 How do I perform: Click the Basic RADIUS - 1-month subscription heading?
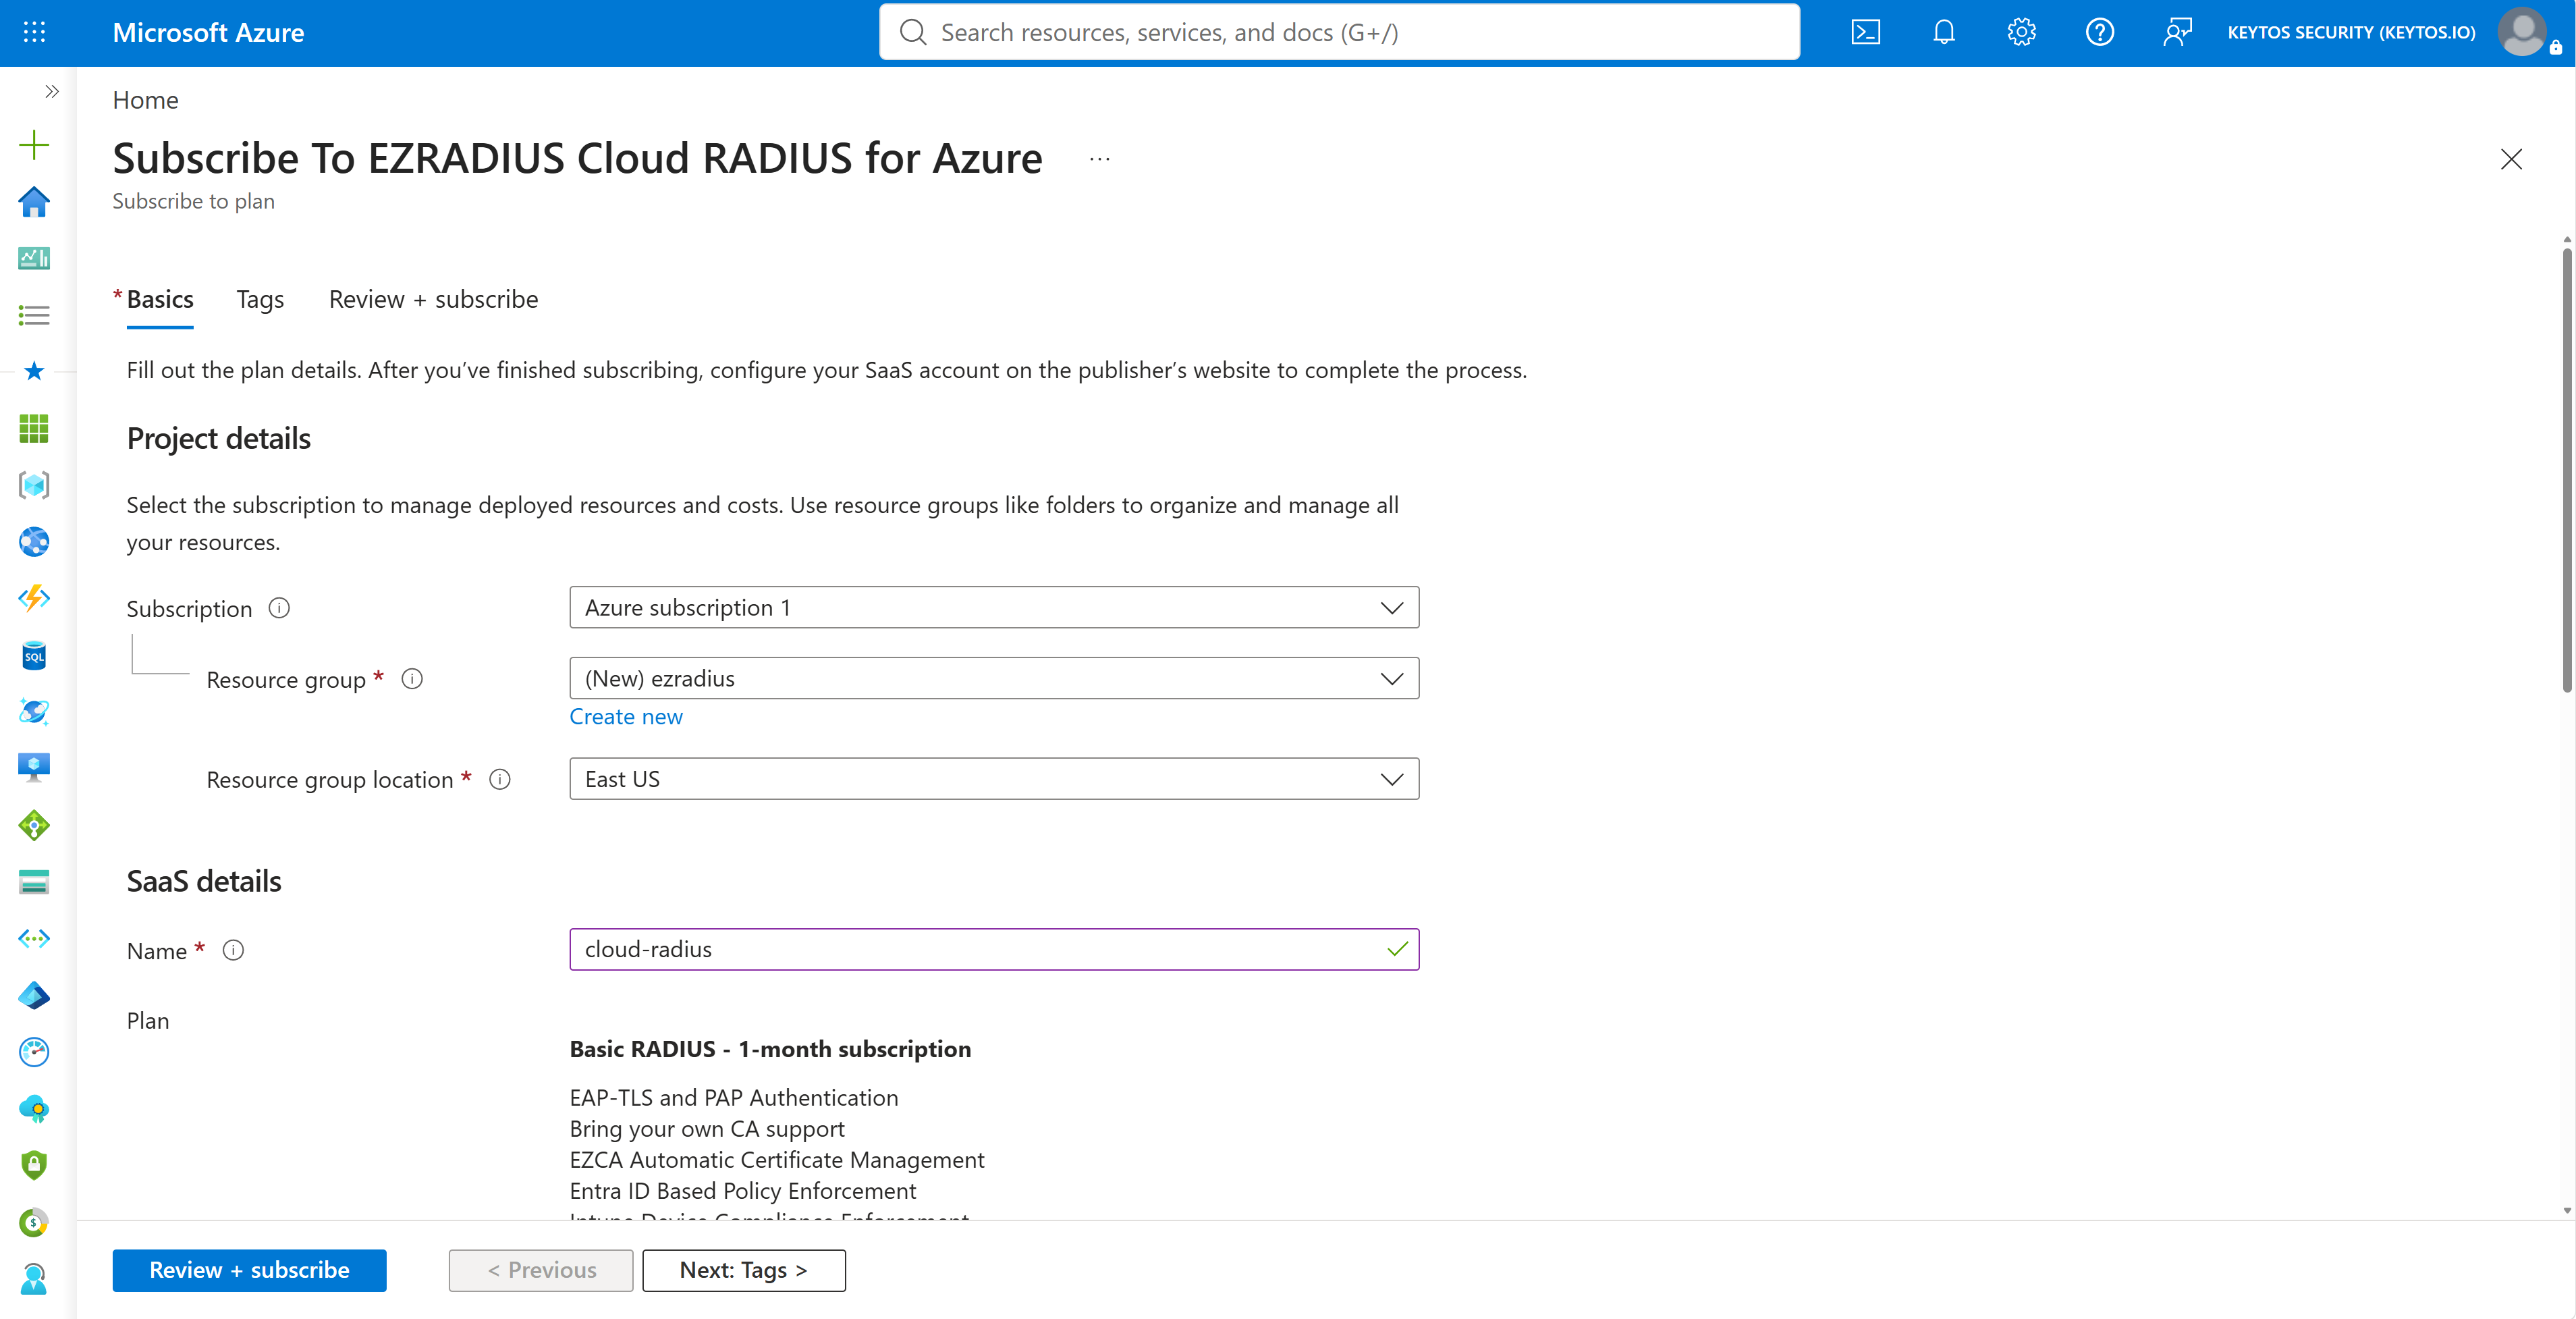pos(770,1049)
